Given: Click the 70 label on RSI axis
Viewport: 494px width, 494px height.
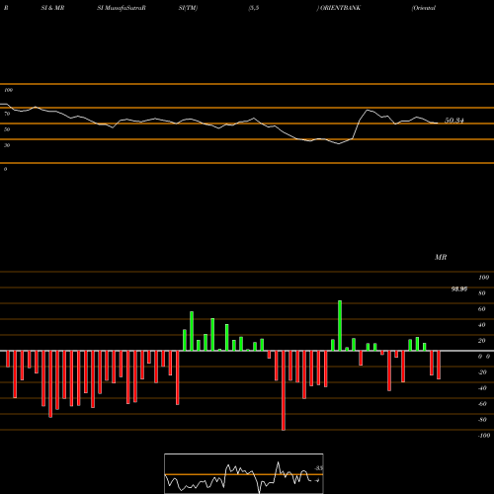Looking at the screenshot, I should pyautogui.click(x=7, y=114).
